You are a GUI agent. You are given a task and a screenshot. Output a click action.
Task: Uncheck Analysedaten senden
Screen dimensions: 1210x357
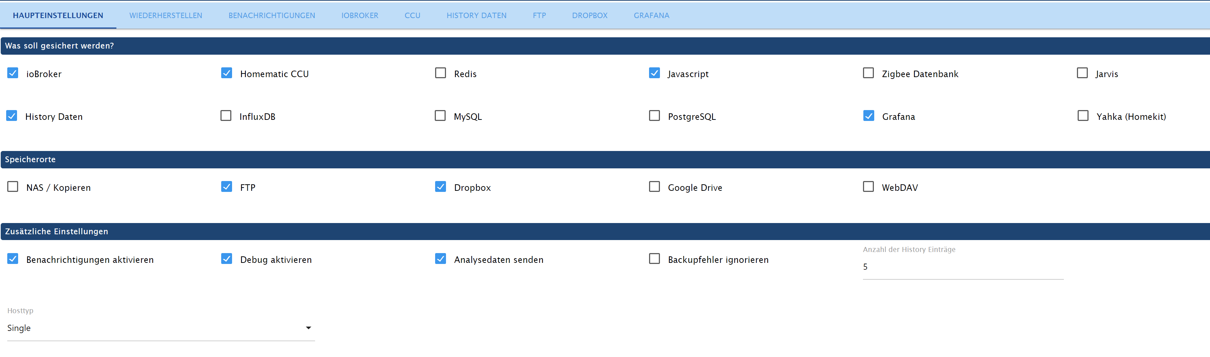click(x=441, y=259)
